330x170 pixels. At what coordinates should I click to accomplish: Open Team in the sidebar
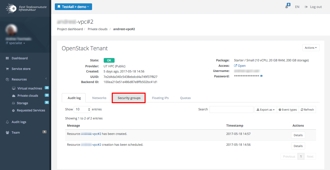pyautogui.click(x=16, y=133)
